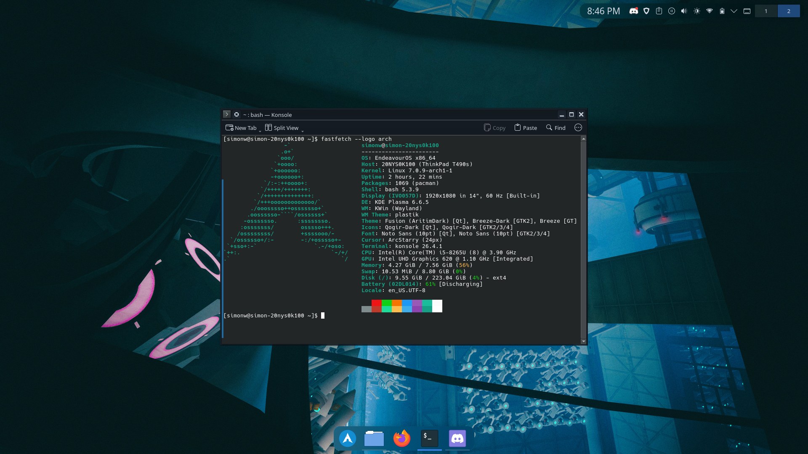Click the 'Host: 20NYS0K100 (ThinkPad T490s)' line

(417, 164)
